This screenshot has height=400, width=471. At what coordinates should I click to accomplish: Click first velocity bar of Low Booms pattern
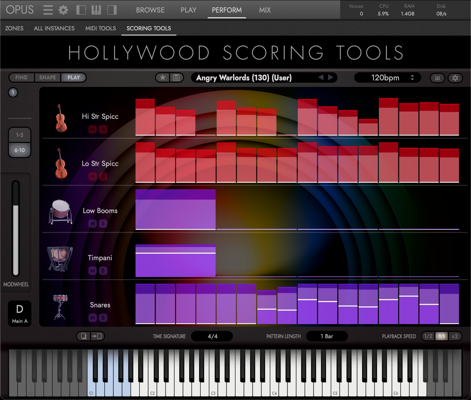point(175,209)
